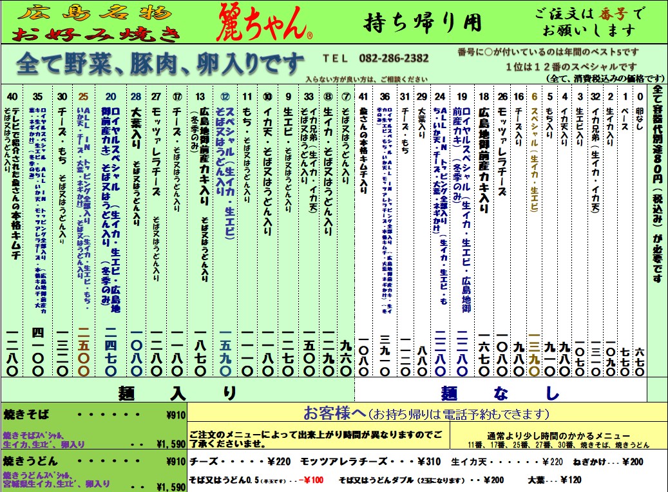
Task: Select circled menu number 7 header
Action: click(346, 97)
